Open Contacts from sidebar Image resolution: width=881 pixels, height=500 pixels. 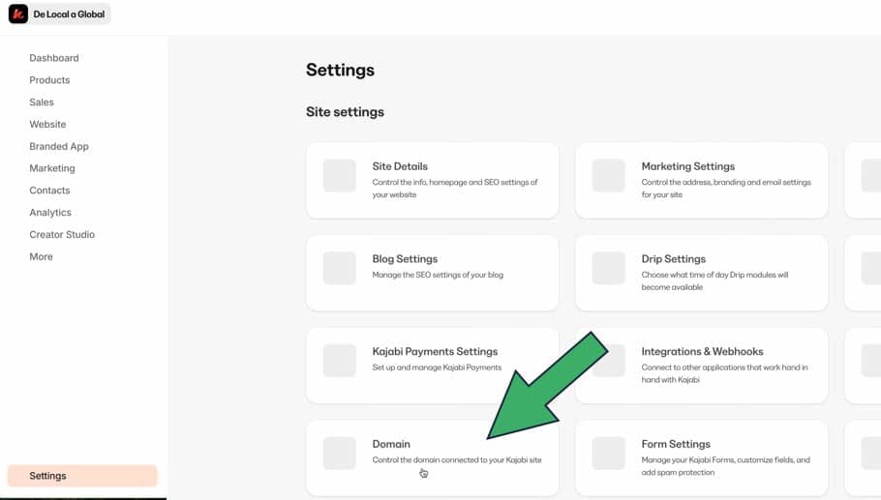tap(49, 191)
